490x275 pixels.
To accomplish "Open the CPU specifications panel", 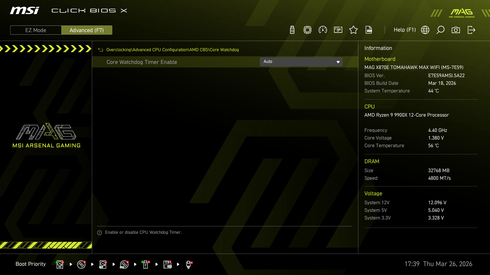I will point(307,30).
